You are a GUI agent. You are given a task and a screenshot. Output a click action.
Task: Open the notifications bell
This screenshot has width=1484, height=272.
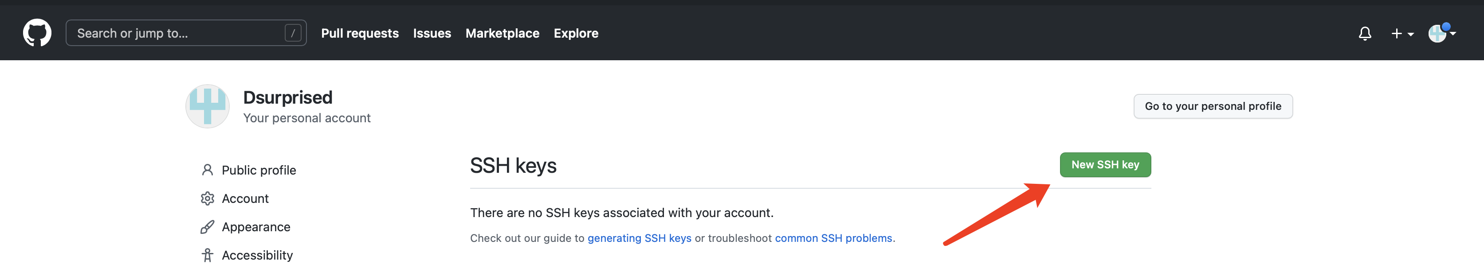tap(1364, 33)
